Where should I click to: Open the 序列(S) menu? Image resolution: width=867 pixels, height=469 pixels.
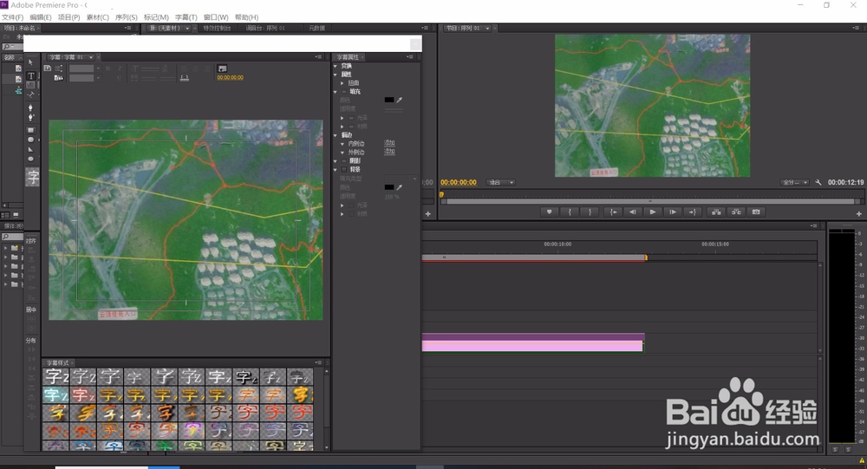pyautogui.click(x=126, y=17)
